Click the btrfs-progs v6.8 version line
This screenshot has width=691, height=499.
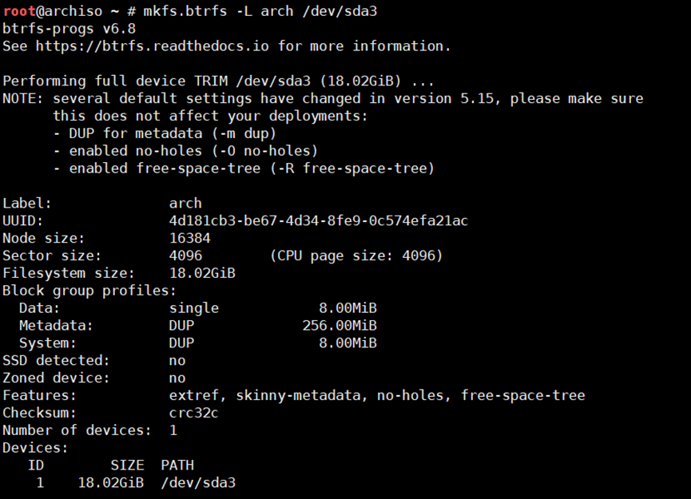(x=69, y=29)
